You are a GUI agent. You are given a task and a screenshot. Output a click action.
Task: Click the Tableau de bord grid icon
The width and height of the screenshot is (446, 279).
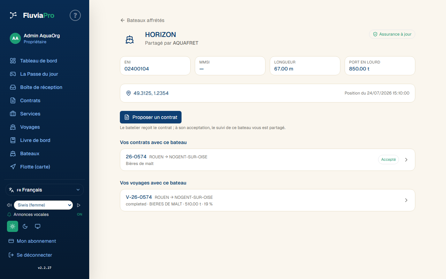click(13, 61)
